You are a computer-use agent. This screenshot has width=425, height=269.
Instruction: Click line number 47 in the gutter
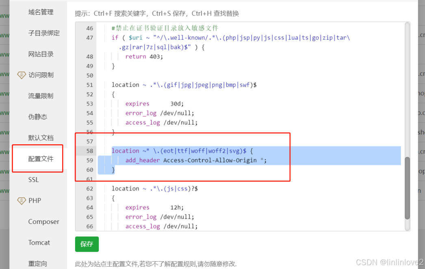tap(90, 38)
